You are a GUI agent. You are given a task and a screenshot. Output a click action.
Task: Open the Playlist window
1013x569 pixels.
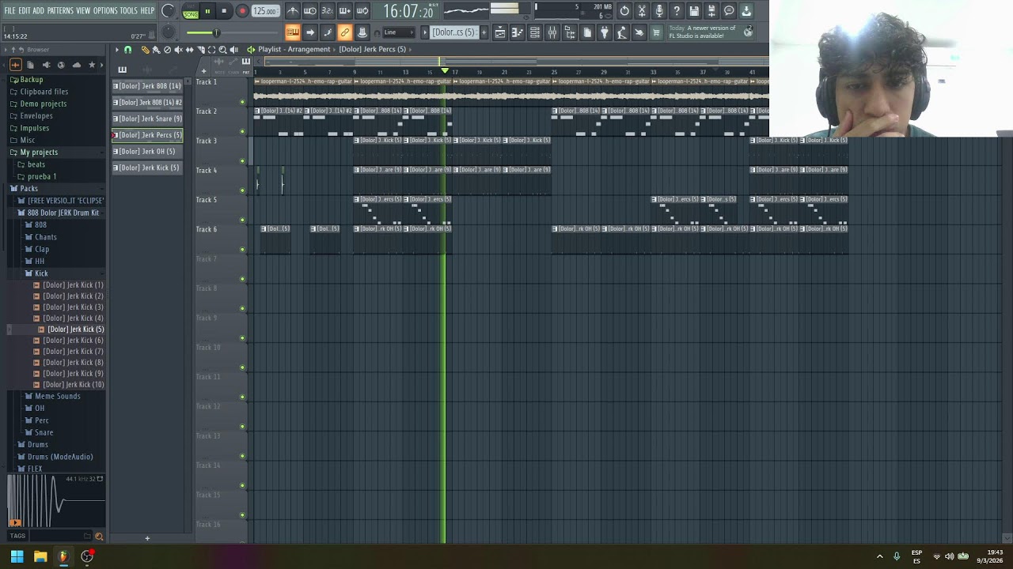point(500,32)
